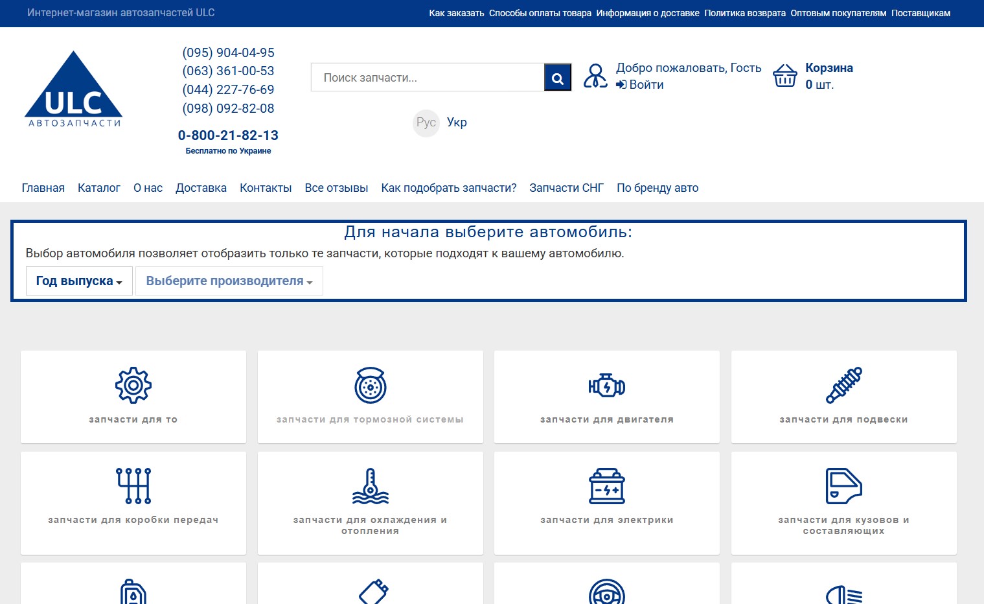Switch the site language to Укр

click(x=457, y=122)
